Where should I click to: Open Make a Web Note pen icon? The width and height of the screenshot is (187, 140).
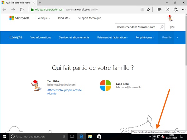tap(167, 10)
